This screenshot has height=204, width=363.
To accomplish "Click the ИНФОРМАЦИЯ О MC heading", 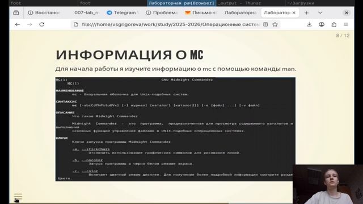I will 130,55.
